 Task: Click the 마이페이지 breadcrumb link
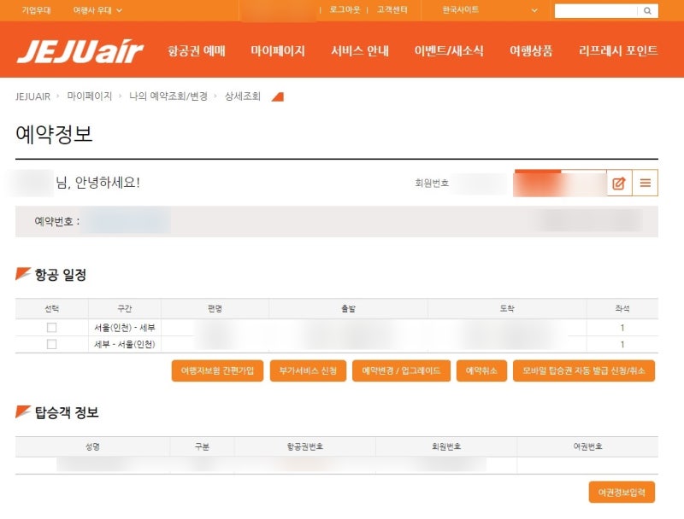point(90,96)
